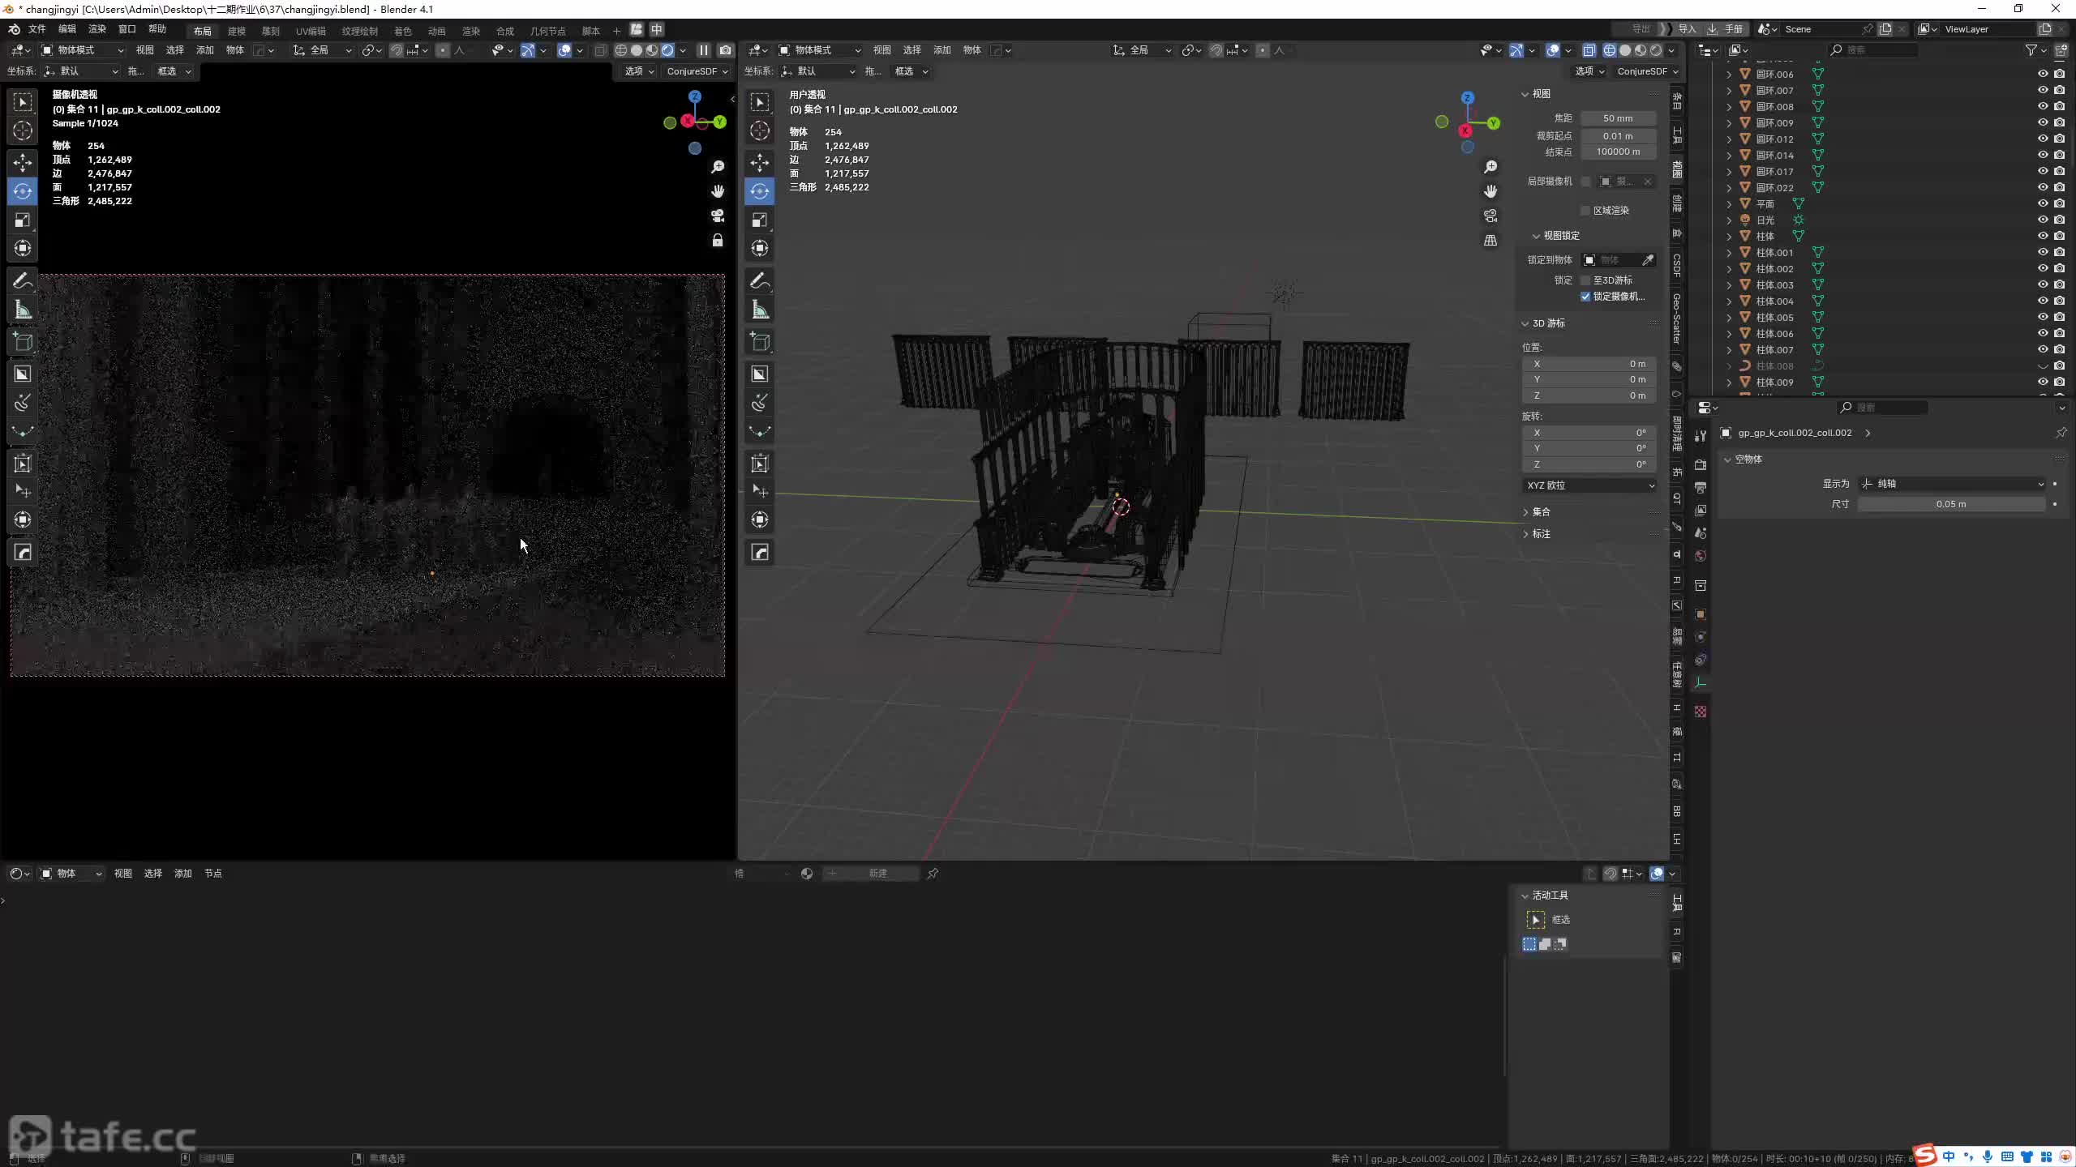Select the Annotate tool in left viewport

tap(23, 281)
